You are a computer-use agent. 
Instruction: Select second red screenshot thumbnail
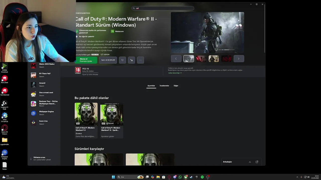(201, 58)
